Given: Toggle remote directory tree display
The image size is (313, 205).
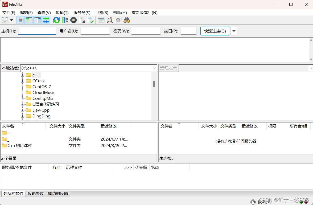Looking at the screenshot, I should pyautogui.click(x=38, y=20).
